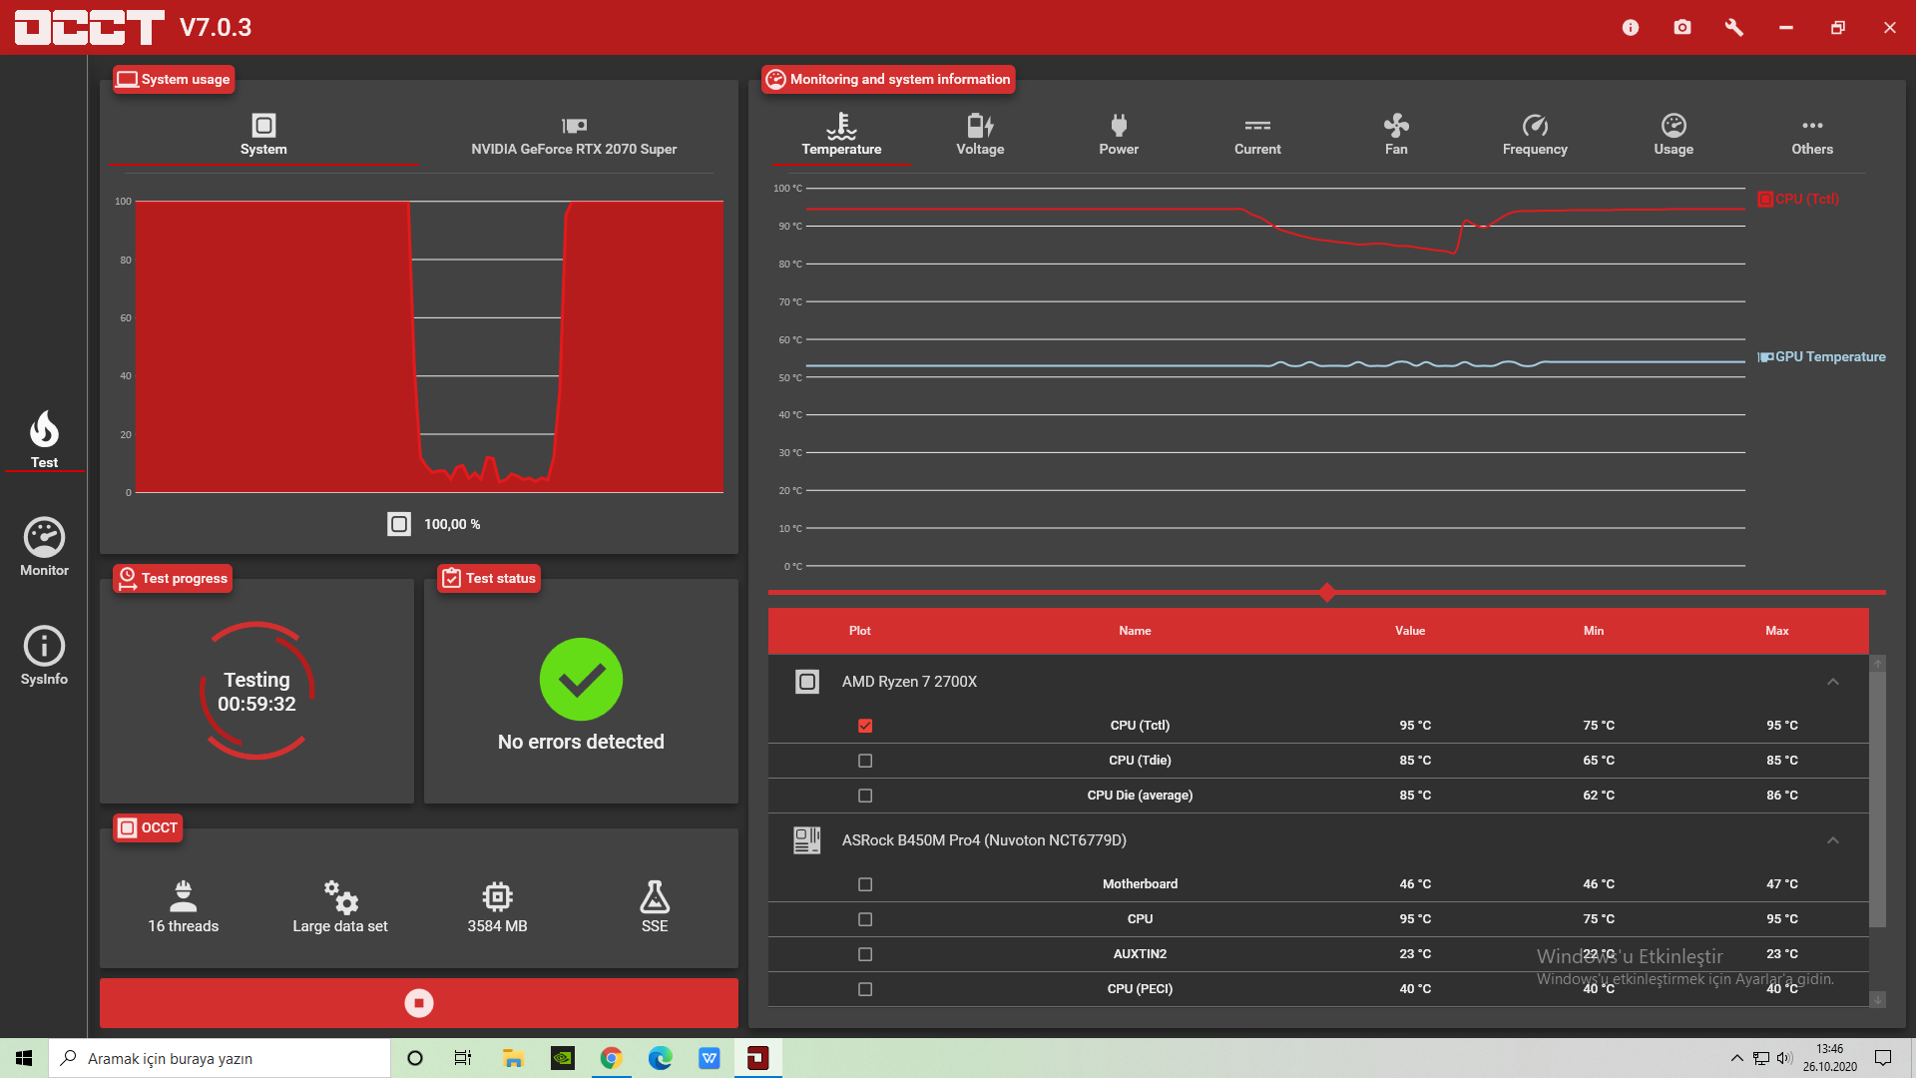This screenshot has width=1916, height=1078.
Task: Click the AMD Ryzen 7 2700X CPU icon
Action: pos(807,682)
